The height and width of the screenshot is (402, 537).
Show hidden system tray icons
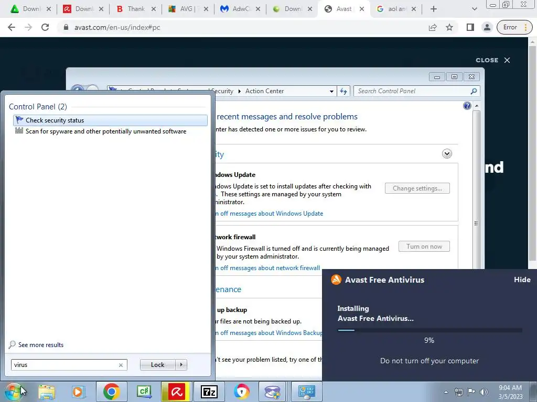point(446,392)
